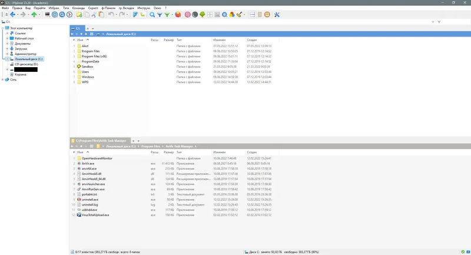This screenshot has width=471, height=255.
Task: Click Локальный диск (C:) in the bottom pane breadcrumb
Action: tap(121, 146)
